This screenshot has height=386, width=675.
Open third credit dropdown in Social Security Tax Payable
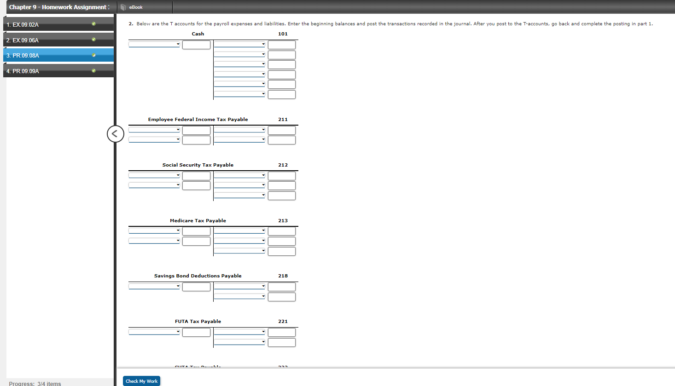click(x=239, y=195)
